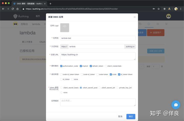Check the code token response type
Viewport: 184px width, 121px height.
(97, 74)
